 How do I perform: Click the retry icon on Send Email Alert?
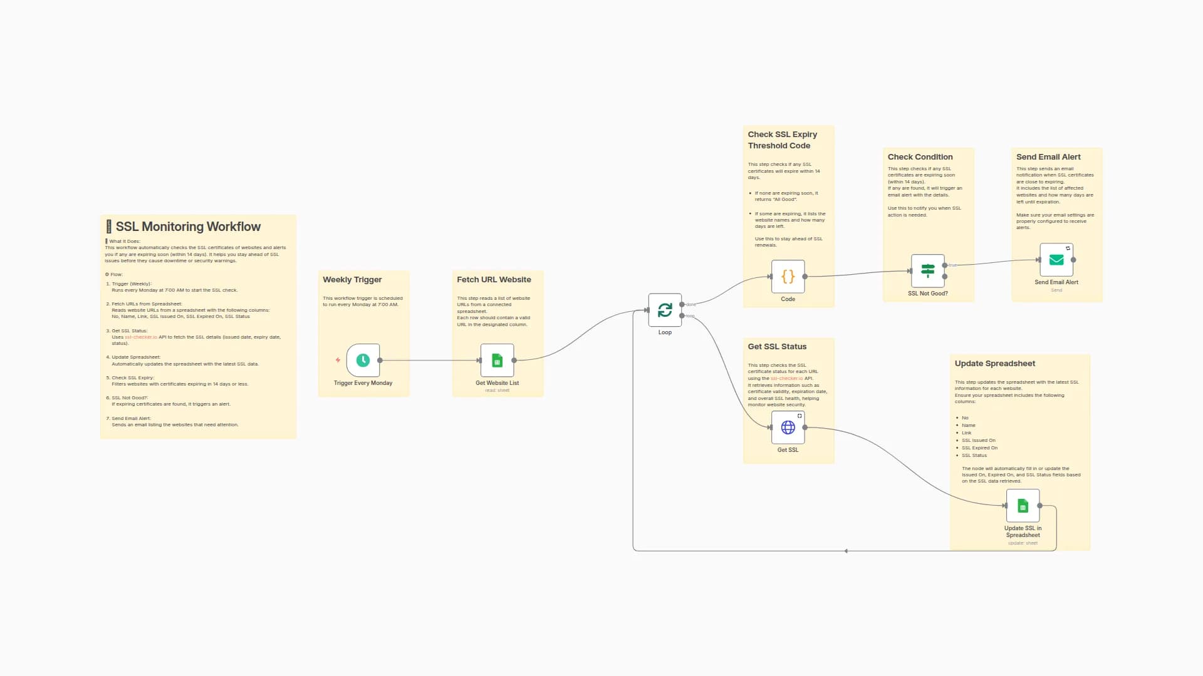coord(1068,248)
